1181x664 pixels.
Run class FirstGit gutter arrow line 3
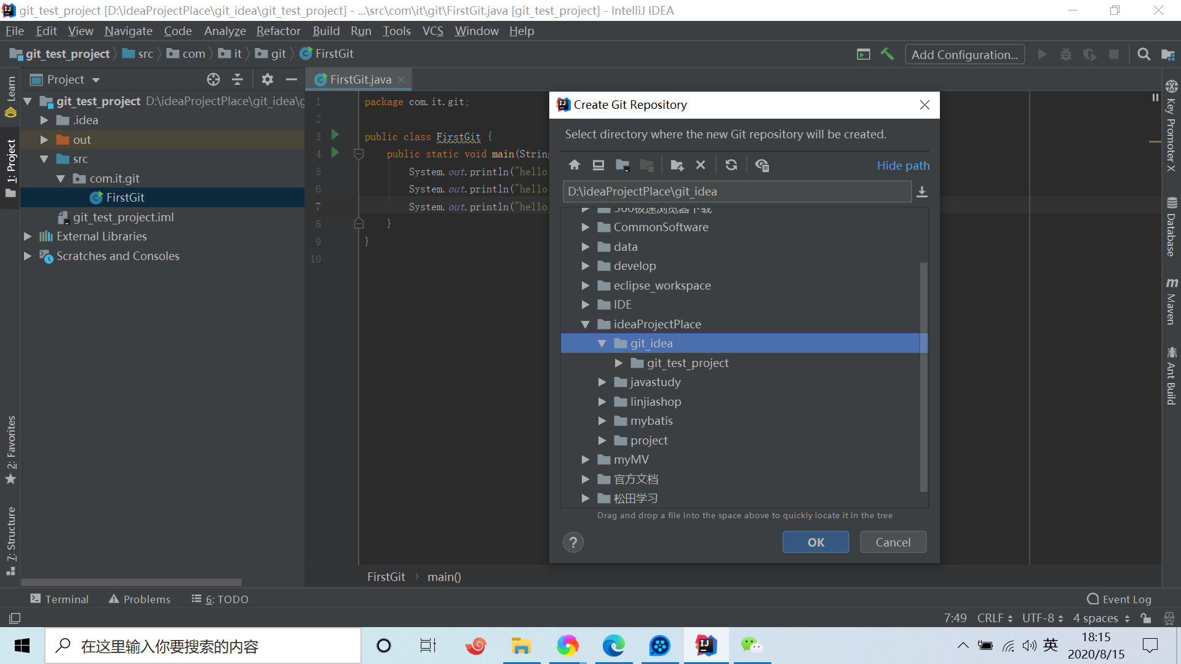(x=335, y=135)
